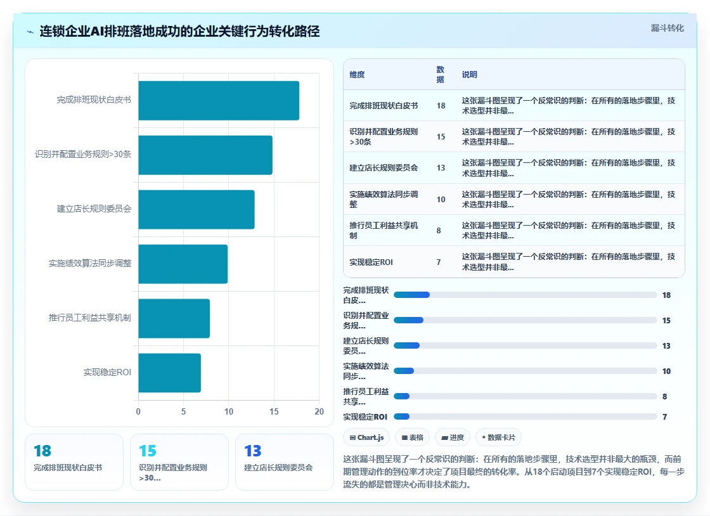Click the 推行员工利益共享机制 y-axis label in chart

(90, 318)
